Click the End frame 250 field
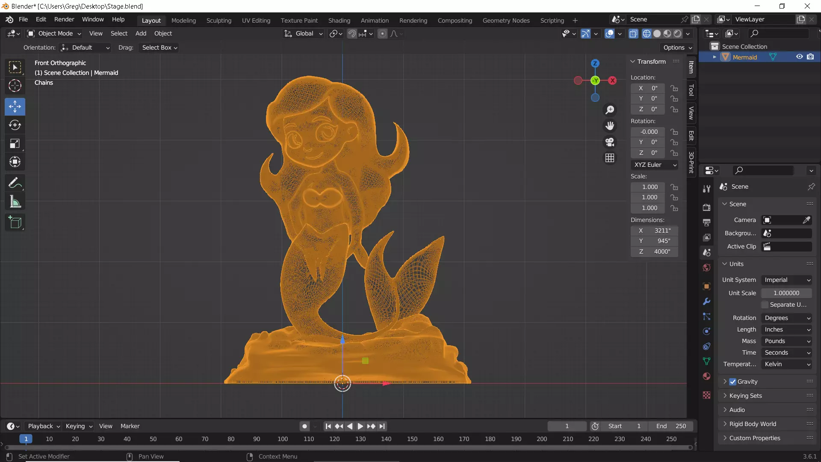Viewport: 821px width, 462px height. click(670, 426)
